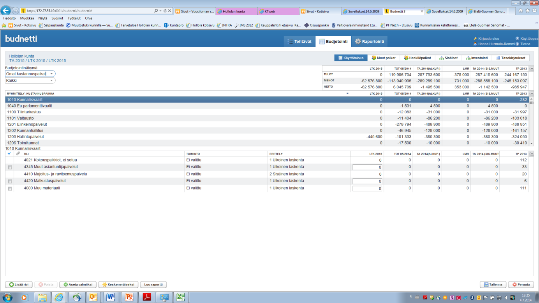Viewport: 539px width, 303px height.
Task: Select row 1203 Hallintopalvelut
Action: (267, 137)
